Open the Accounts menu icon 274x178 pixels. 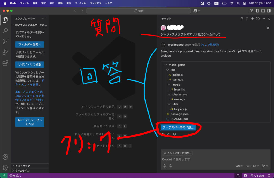click(x=5, y=157)
